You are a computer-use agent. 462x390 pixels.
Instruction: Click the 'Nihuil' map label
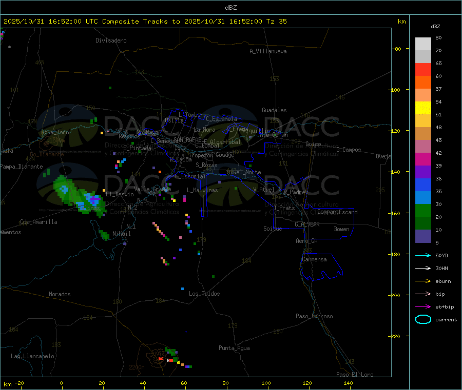pos(122,234)
